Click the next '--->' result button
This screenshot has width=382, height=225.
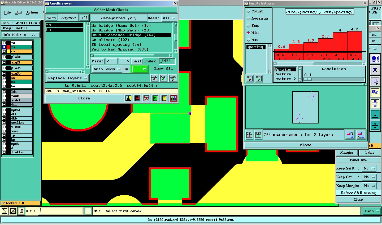tap(124, 61)
